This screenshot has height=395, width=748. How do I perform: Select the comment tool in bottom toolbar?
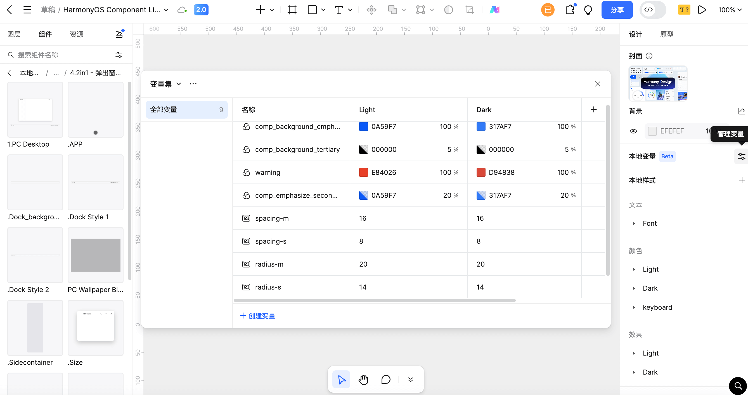pos(386,379)
